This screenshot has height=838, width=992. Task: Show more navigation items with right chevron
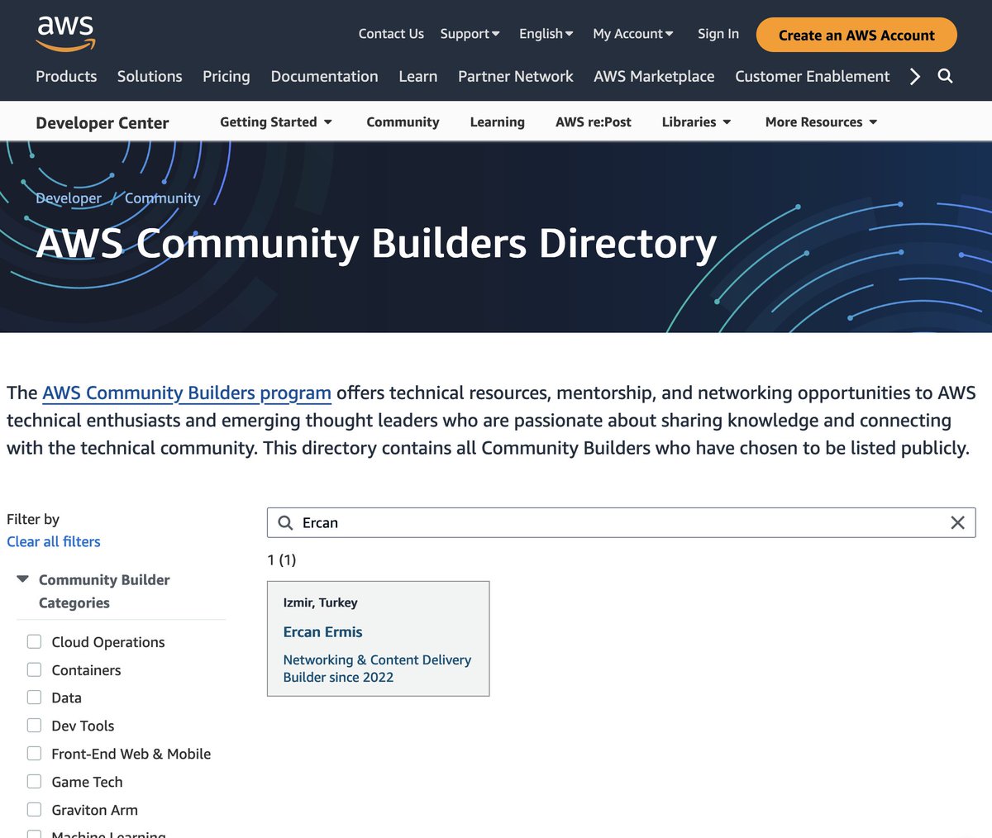(914, 77)
